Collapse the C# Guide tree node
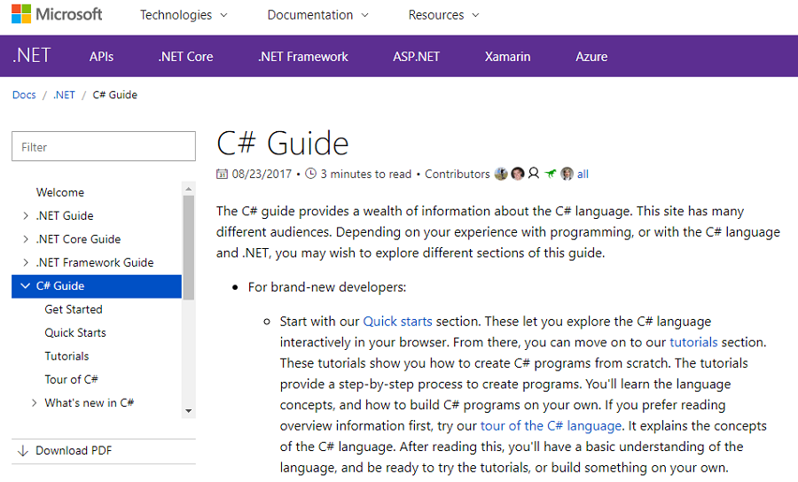The image size is (798, 482). click(x=25, y=286)
